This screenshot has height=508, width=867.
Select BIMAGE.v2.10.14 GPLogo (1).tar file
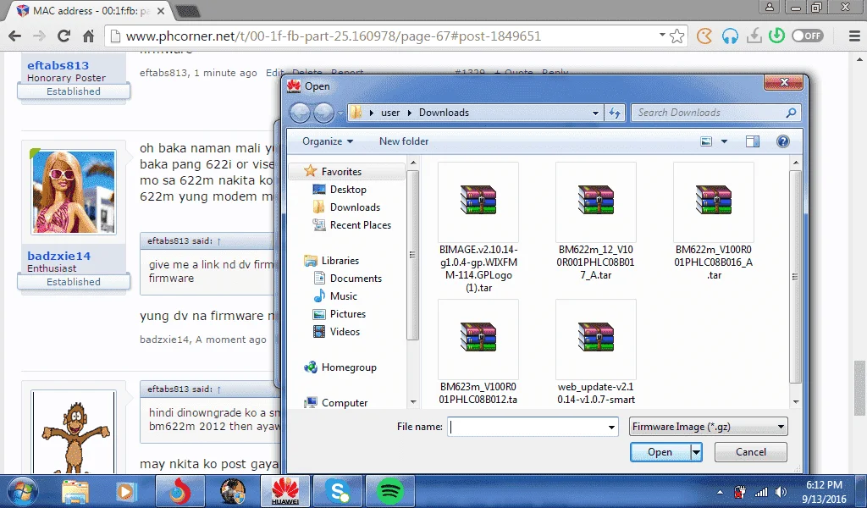tap(478, 228)
